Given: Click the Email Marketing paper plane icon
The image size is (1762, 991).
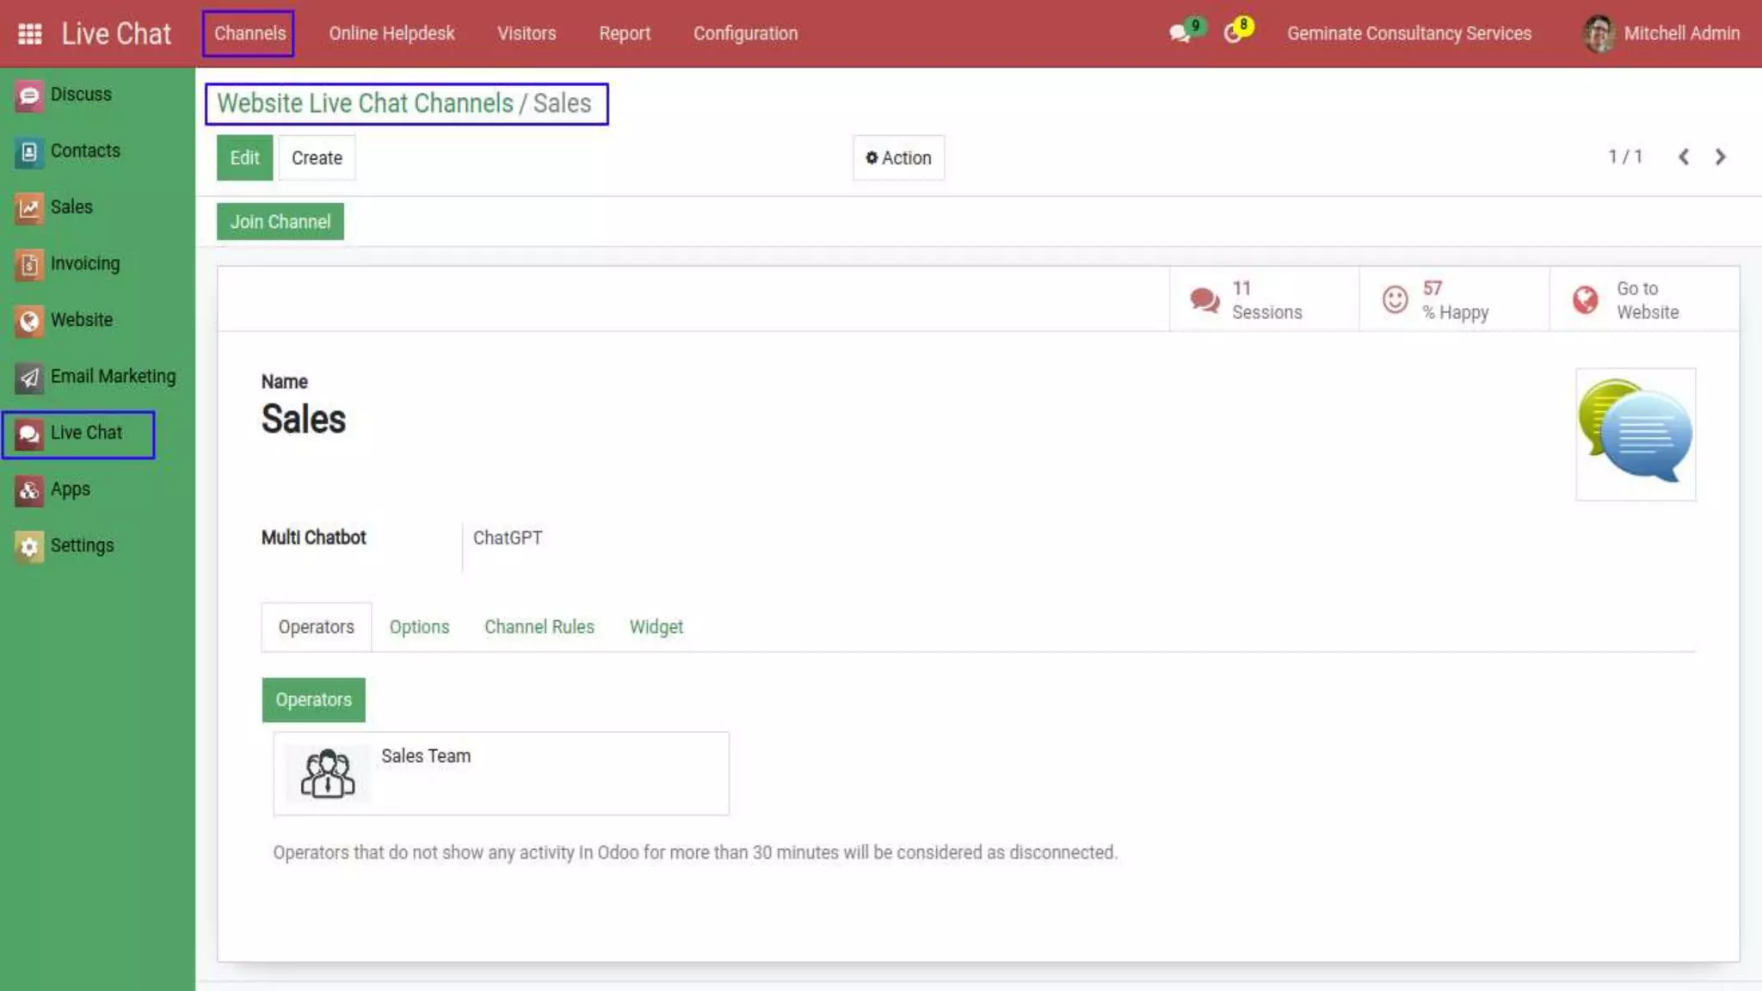Looking at the screenshot, I should (x=29, y=377).
